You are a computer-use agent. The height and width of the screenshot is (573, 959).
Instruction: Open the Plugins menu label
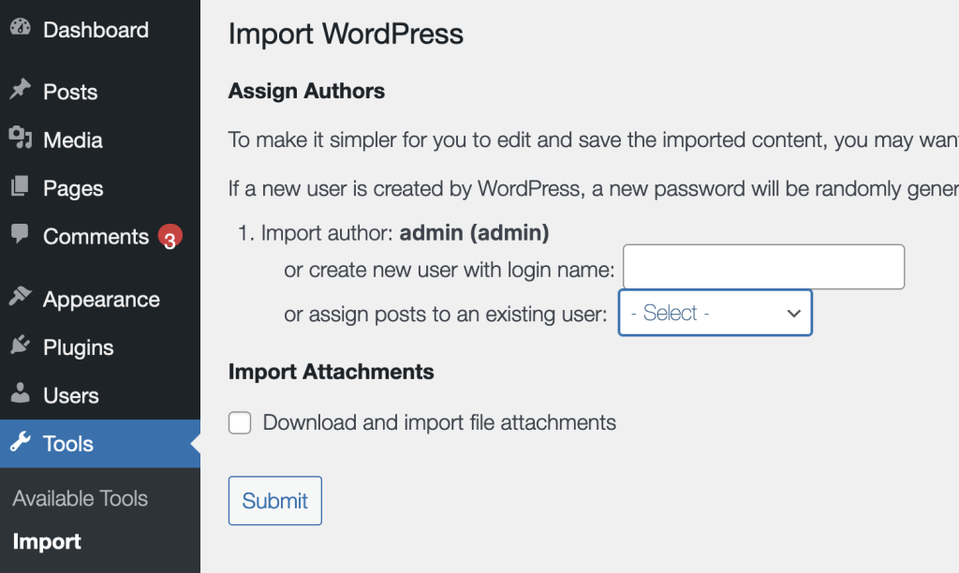(79, 347)
